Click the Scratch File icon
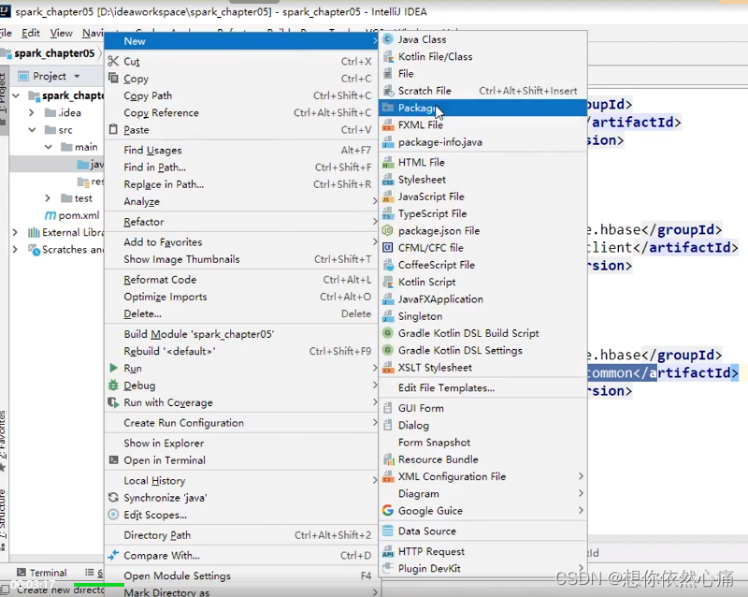Viewport: 748px width, 597px height. point(388,91)
